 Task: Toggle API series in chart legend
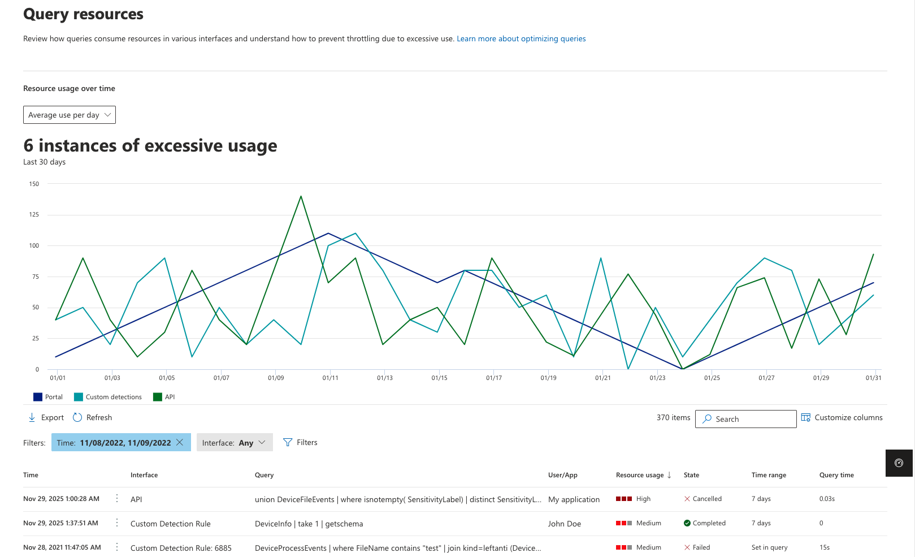point(158,397)
